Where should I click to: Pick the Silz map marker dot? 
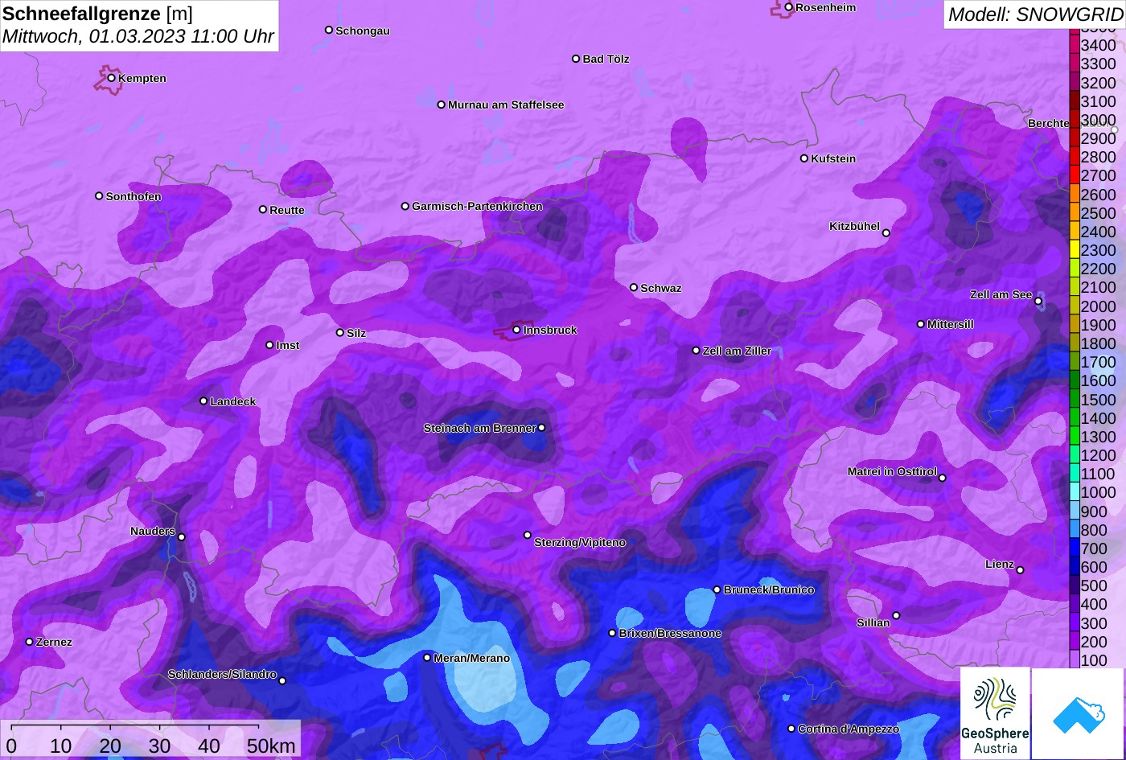click(x=340, y=332)
